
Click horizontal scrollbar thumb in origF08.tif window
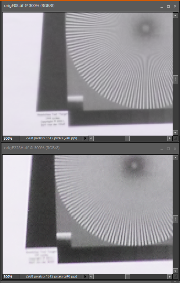click(127, 139)
